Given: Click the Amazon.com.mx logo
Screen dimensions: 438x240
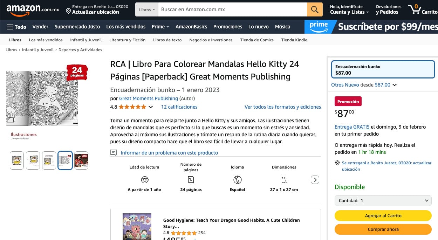Looking at the screenshot, I should coord(33,9).
